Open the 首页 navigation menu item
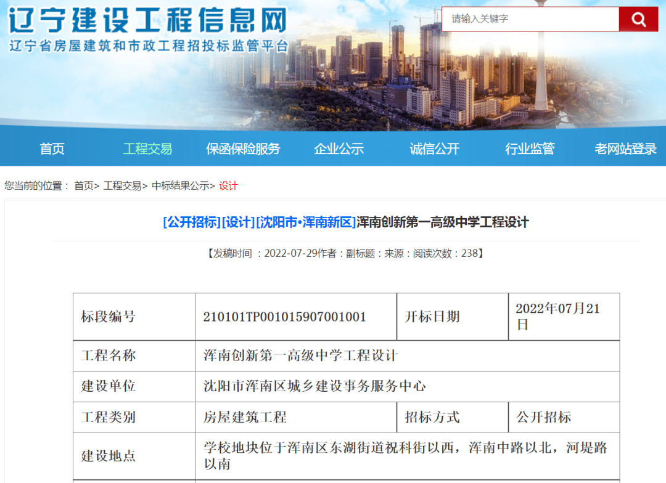 click(52, 149)
